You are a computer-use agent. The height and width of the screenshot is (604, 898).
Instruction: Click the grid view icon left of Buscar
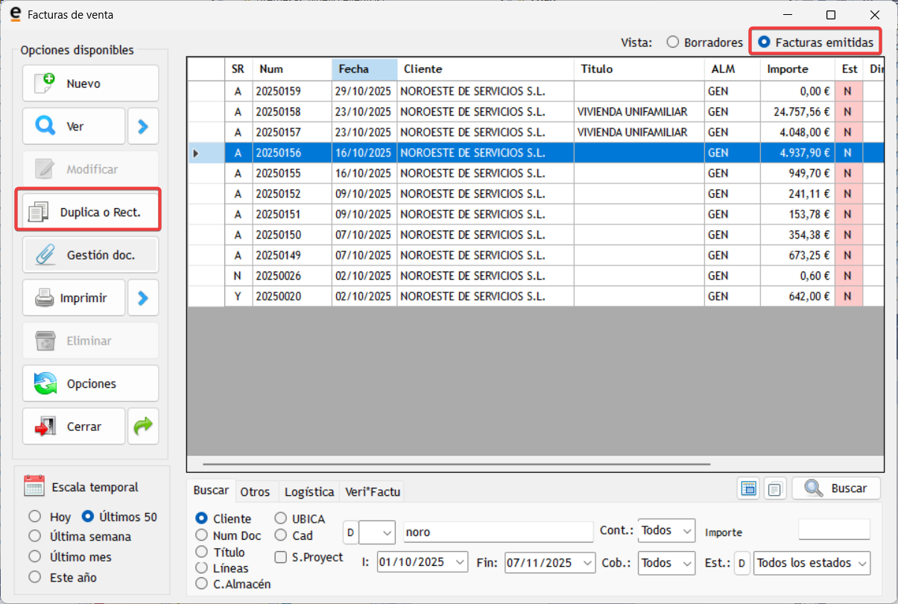pyautogui.click(x=748, y=489)
